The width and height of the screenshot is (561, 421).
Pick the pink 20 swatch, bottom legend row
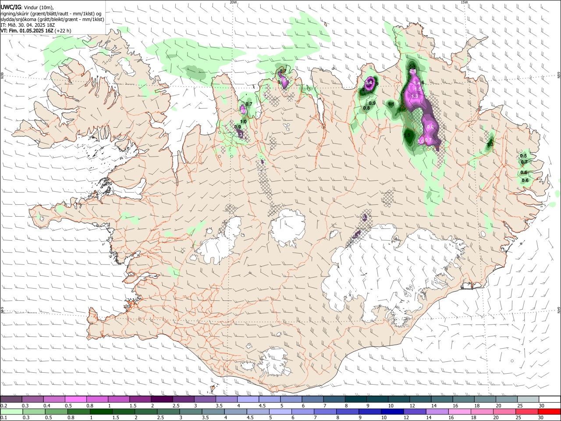click(x=504, y=411)
